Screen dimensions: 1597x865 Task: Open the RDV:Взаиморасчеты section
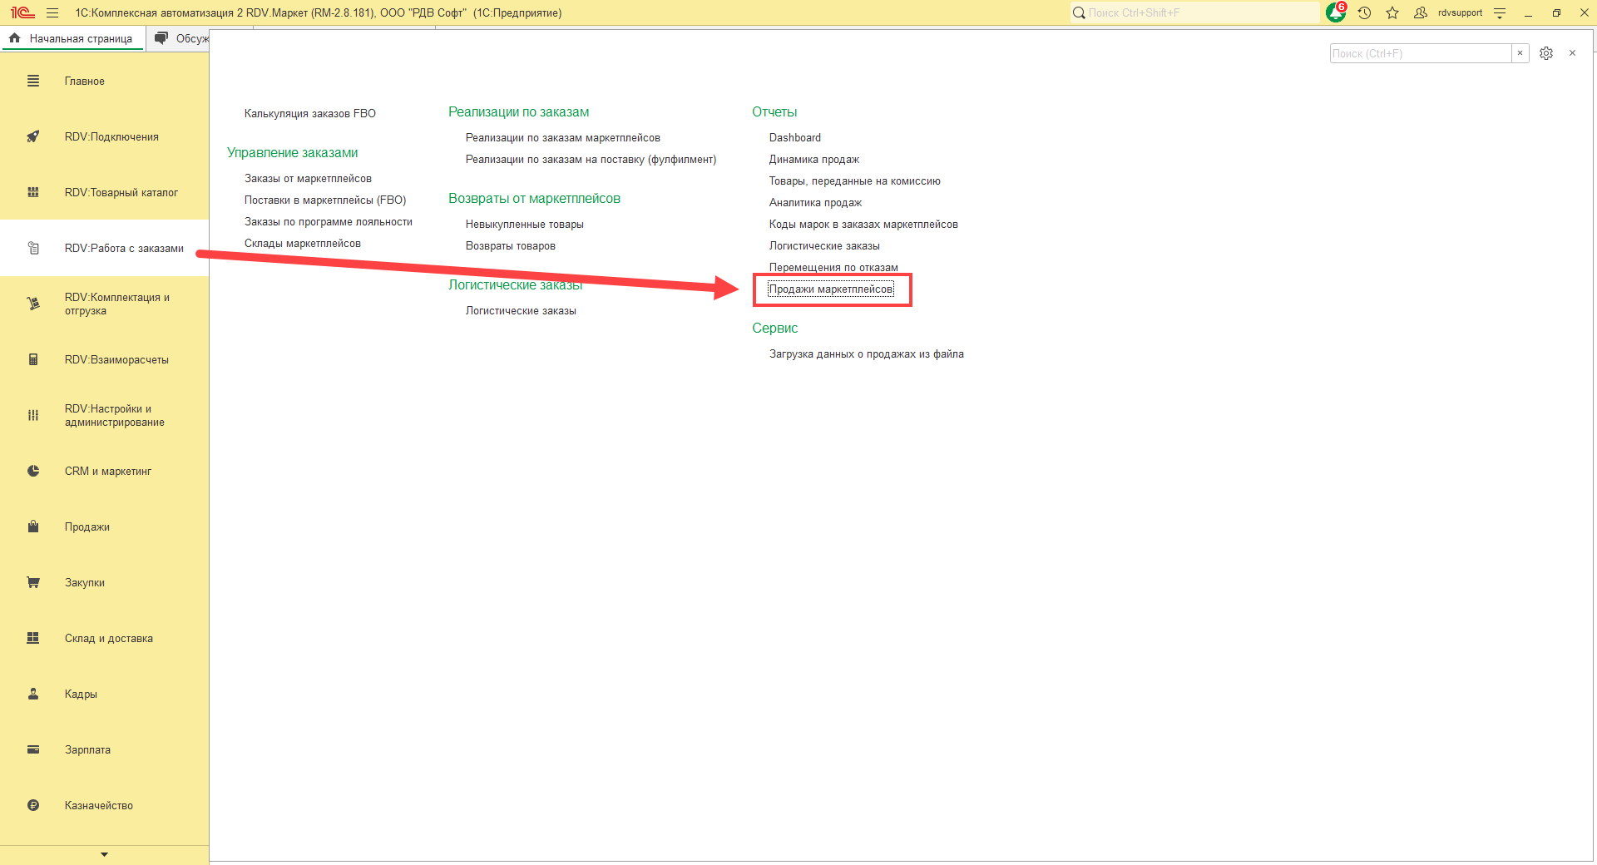pyautogui.click(x=104, y=359)
